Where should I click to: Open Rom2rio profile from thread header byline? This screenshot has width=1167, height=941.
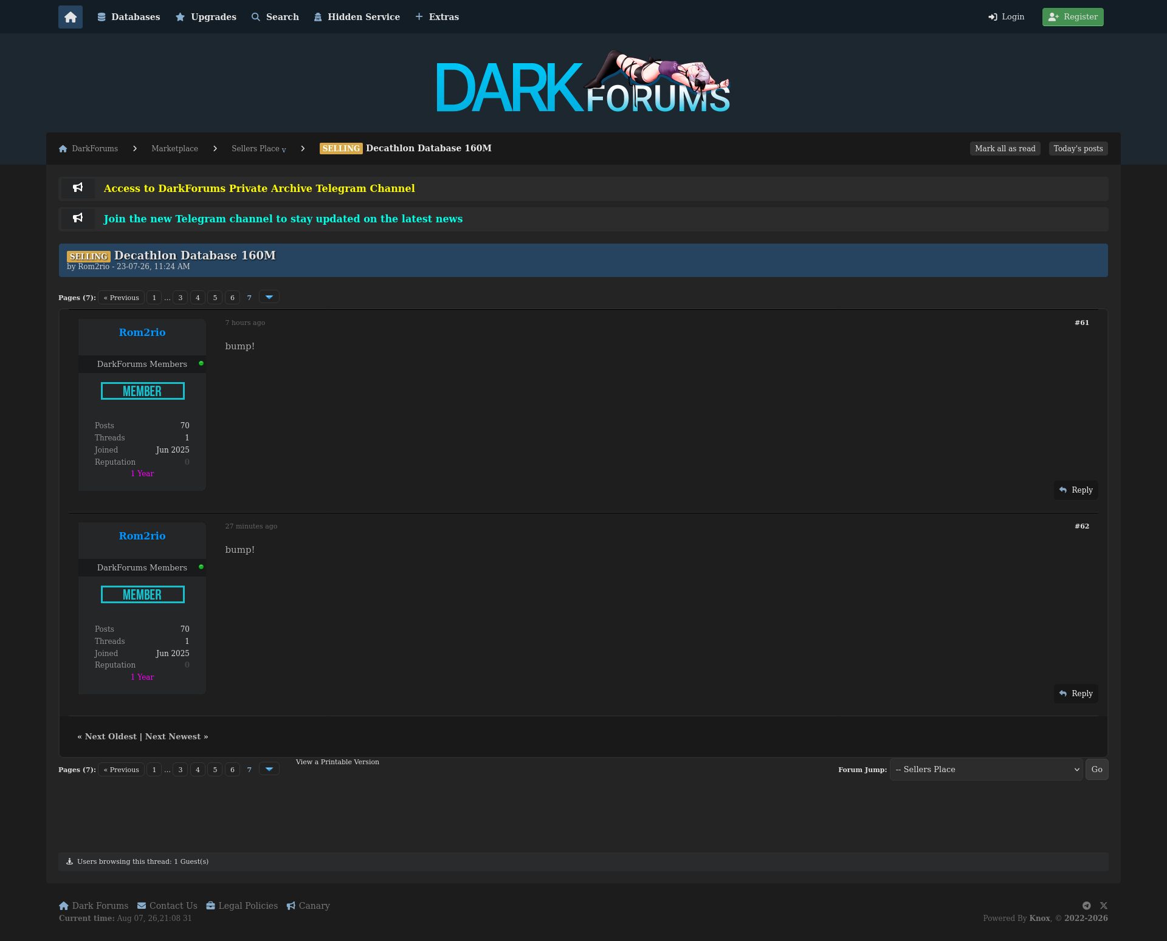[x=94, y=267]
